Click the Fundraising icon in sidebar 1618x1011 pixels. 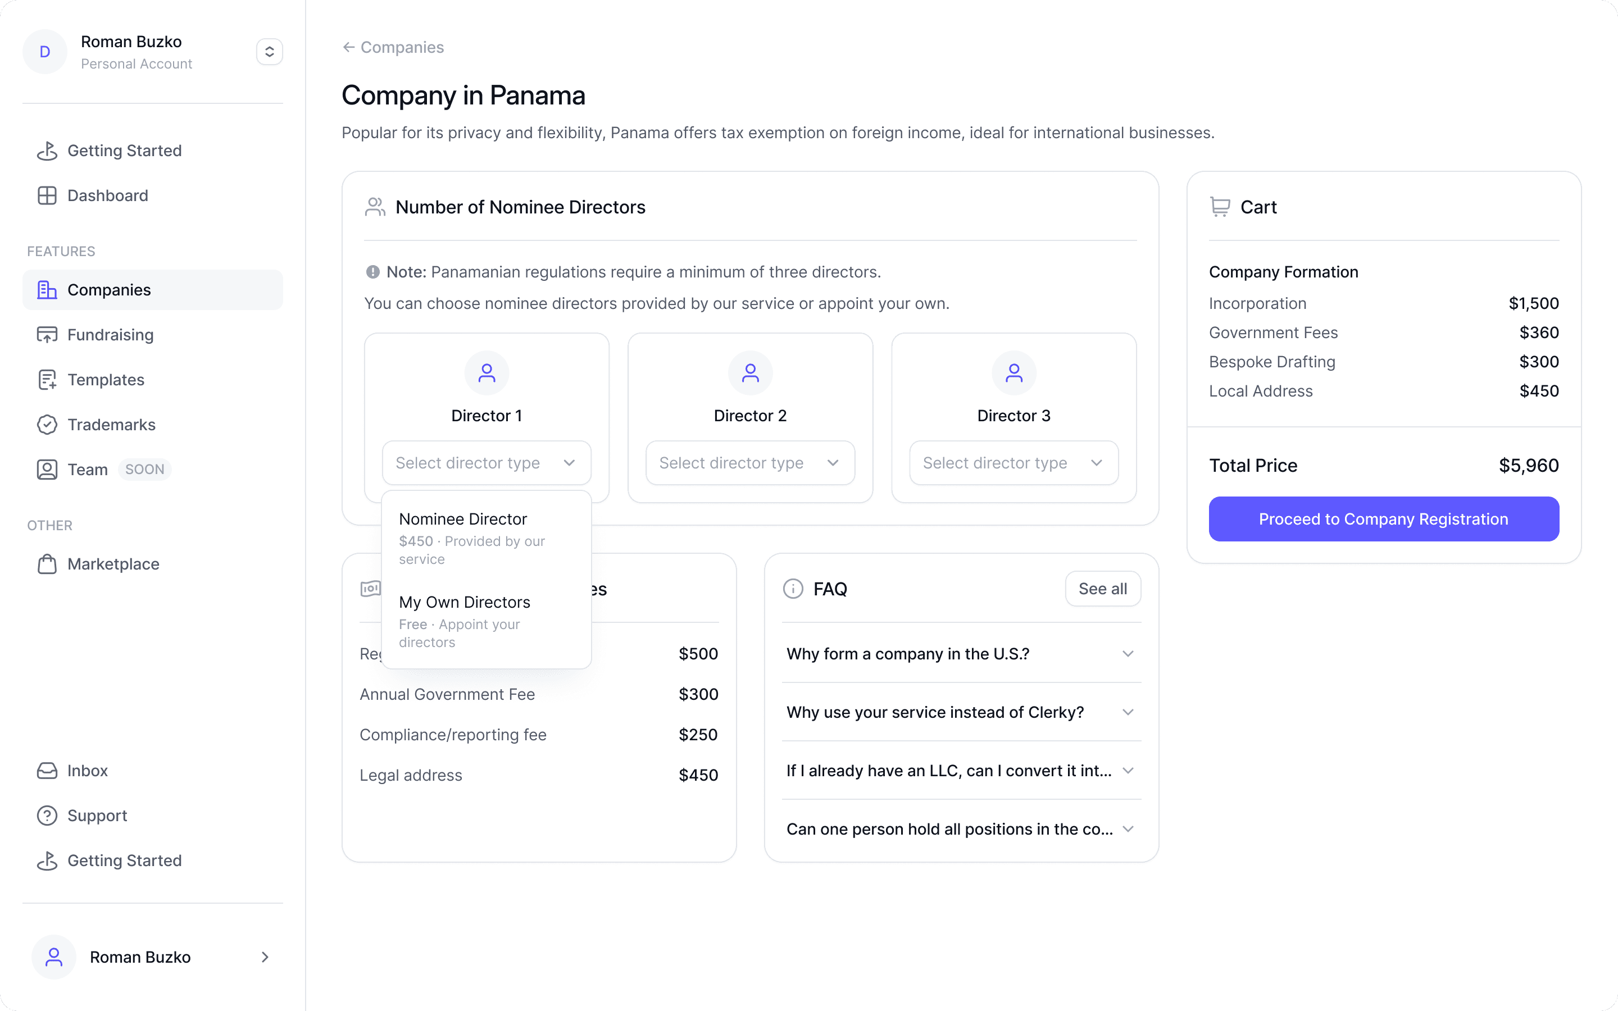tap(47, 334)
